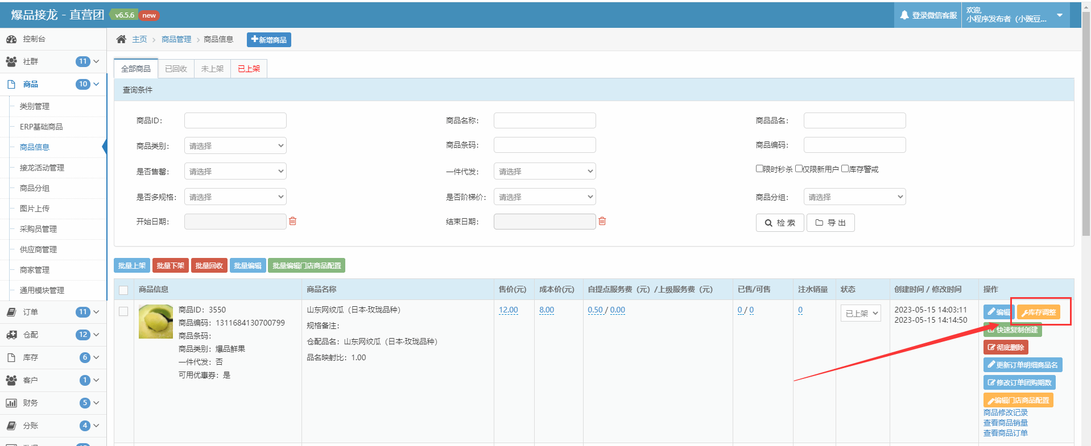Switch to 未上架 tab
This screenshot has height=446, width=1091.
point(212,69)
